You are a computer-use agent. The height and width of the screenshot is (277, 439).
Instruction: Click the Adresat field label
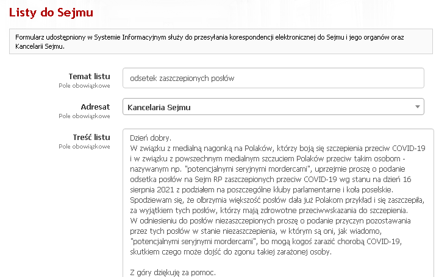pyautogui.click(x=95, y=107)
